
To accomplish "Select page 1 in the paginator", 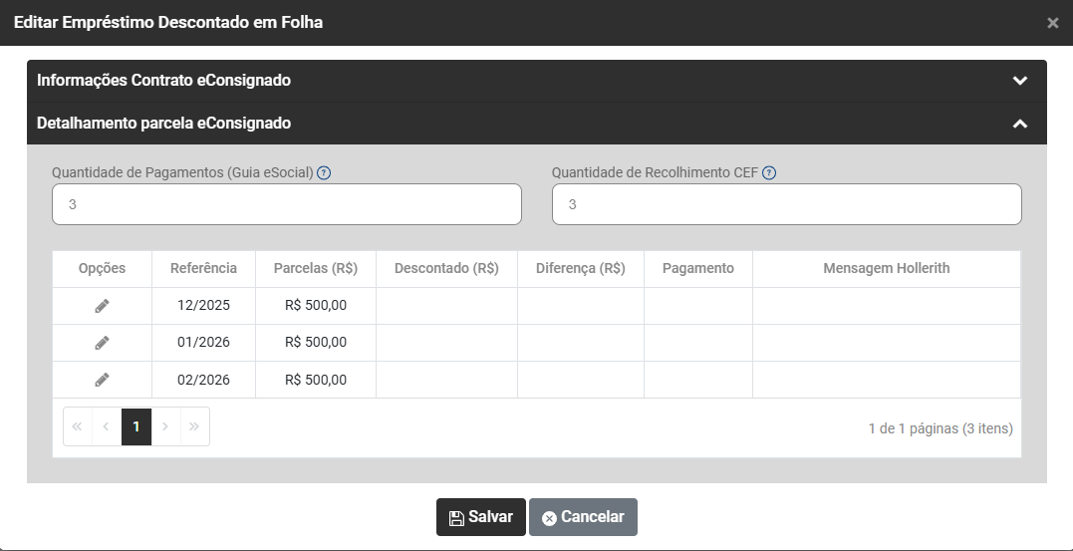I will [136, 426].
